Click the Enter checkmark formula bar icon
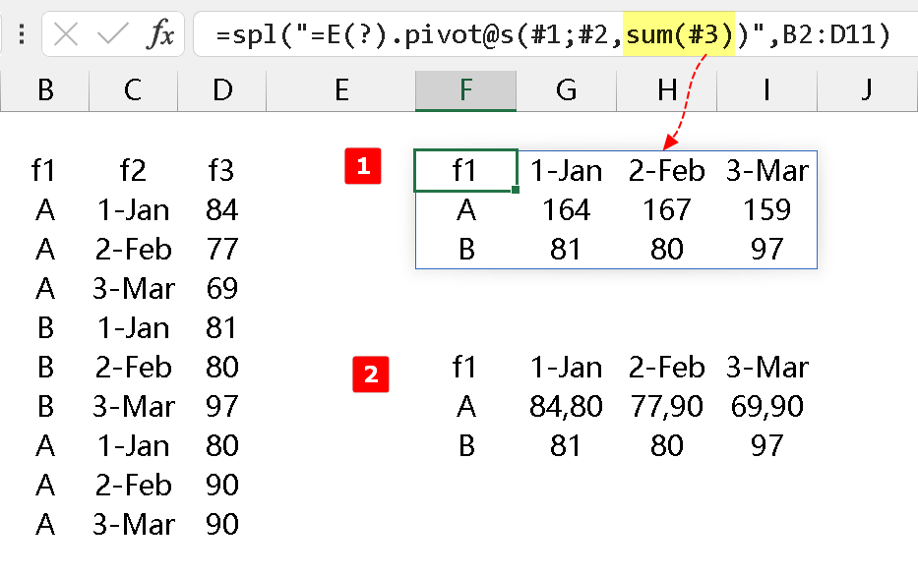Screen dimensions: 918x575 tap(112, 35)
